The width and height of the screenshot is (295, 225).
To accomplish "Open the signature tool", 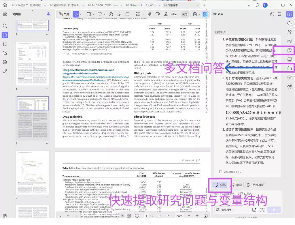I will coord(173,14).
